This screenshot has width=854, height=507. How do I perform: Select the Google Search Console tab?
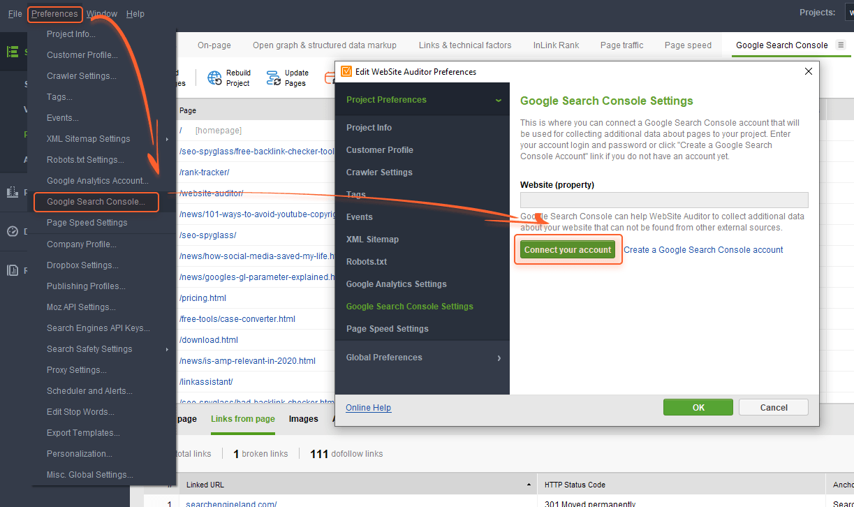(x=782, y=45)
